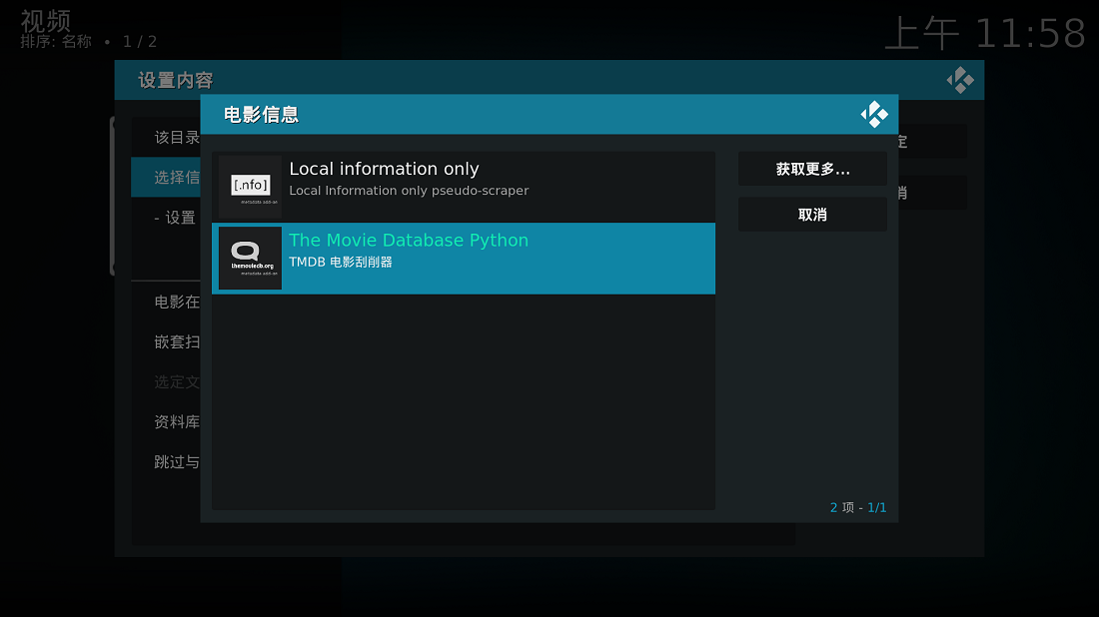Click the 跳过与 option in the 设置内容 window
The width and height of the screenshot is (1099, 617).
pos(166,461)
